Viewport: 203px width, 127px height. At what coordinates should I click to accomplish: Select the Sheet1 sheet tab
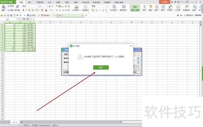(15, 122)
